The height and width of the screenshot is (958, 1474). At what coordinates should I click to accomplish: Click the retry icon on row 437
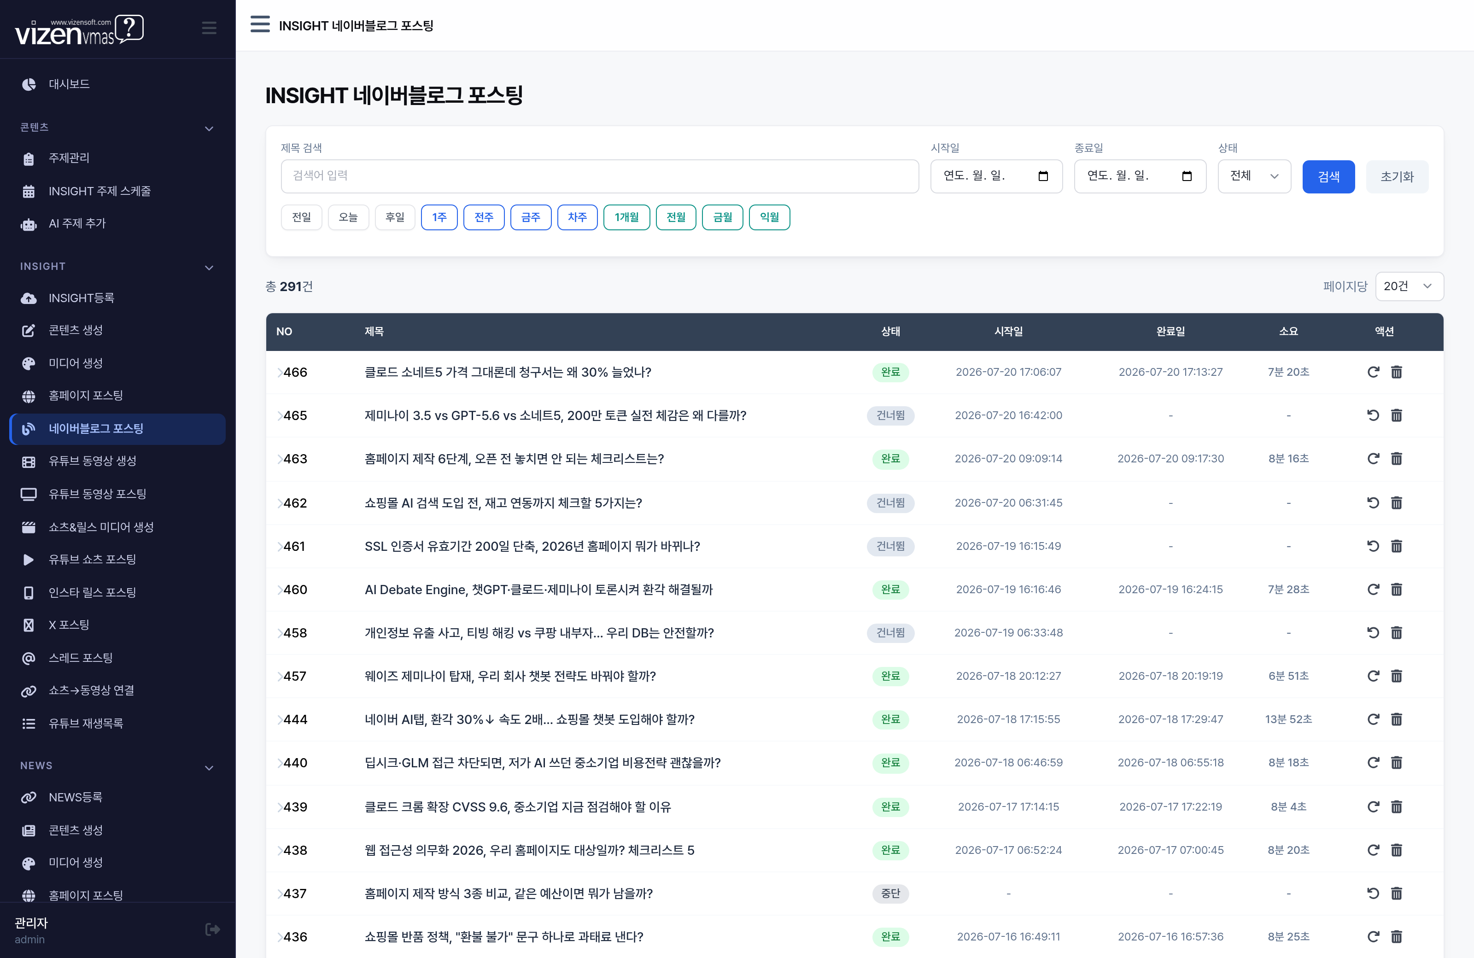[x=1373, y=894]
